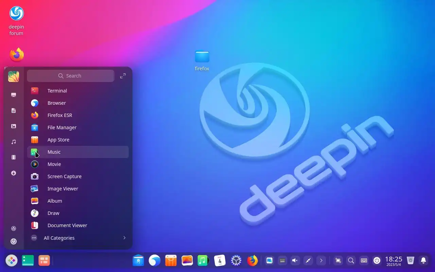Image resolution: width=435 pixels, height=272 pixels.
Task: Click the user avatar in launcher
Action: [x=14, y=76]
